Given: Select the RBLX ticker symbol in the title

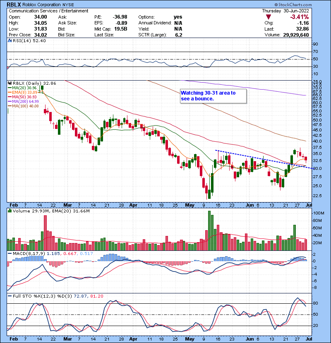Looking at the screenshot, I should 14,5.
